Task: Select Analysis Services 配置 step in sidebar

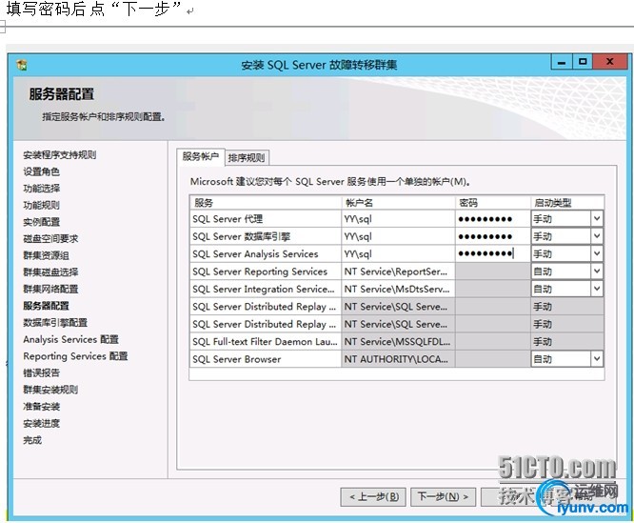Action: point(70,339)
